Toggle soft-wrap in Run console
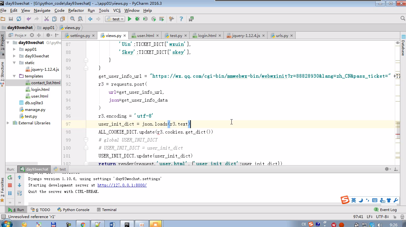This screenshot has width=406, height=227. coord(19,193)
